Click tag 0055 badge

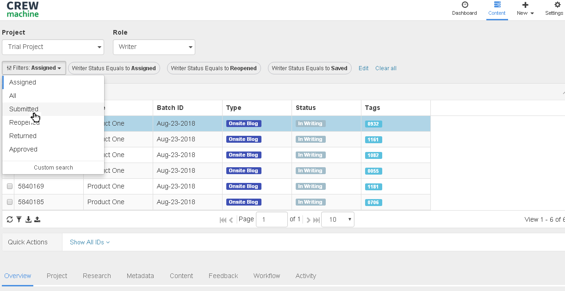(x=373, y=171)
